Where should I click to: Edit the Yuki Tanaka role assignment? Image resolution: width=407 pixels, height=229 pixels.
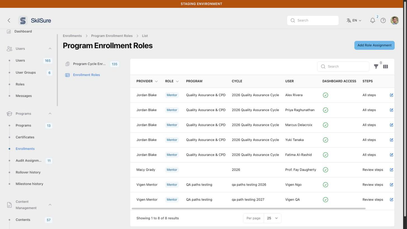tap(391, 140)
